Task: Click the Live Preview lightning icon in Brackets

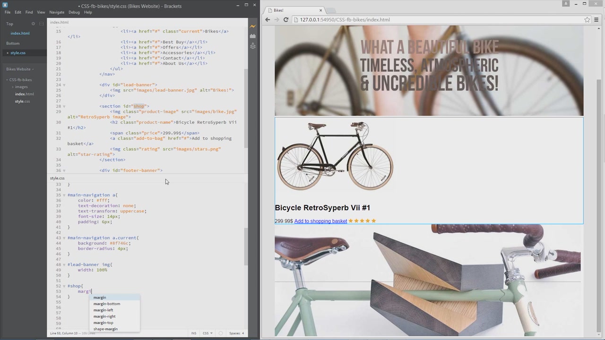Action: (253, 26)
